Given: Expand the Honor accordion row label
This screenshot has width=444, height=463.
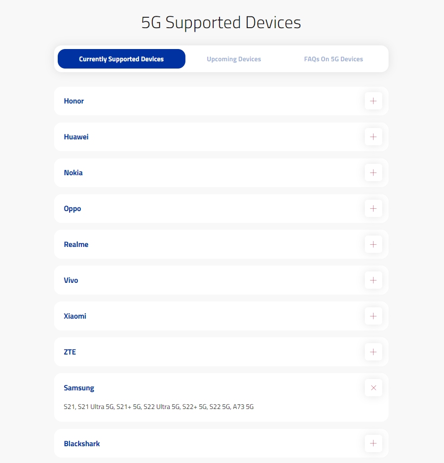Looking at the screenshot, I should click(74, 101).
